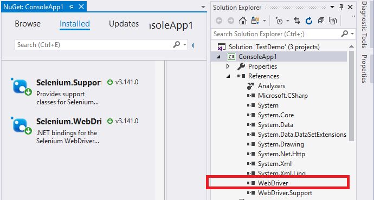Click the Back navigation icon in Solution Explorer
Viewport: 374px width, 200px height.
tap(219, 21)
